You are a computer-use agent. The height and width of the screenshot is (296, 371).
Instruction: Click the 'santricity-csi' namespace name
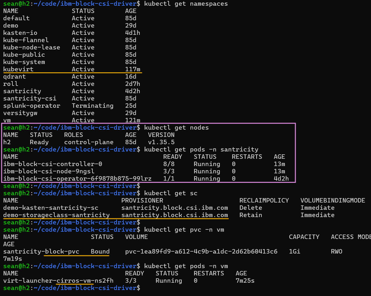click(30, 99)
